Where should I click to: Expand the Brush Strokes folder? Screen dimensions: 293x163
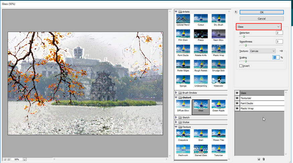(176, 92)
